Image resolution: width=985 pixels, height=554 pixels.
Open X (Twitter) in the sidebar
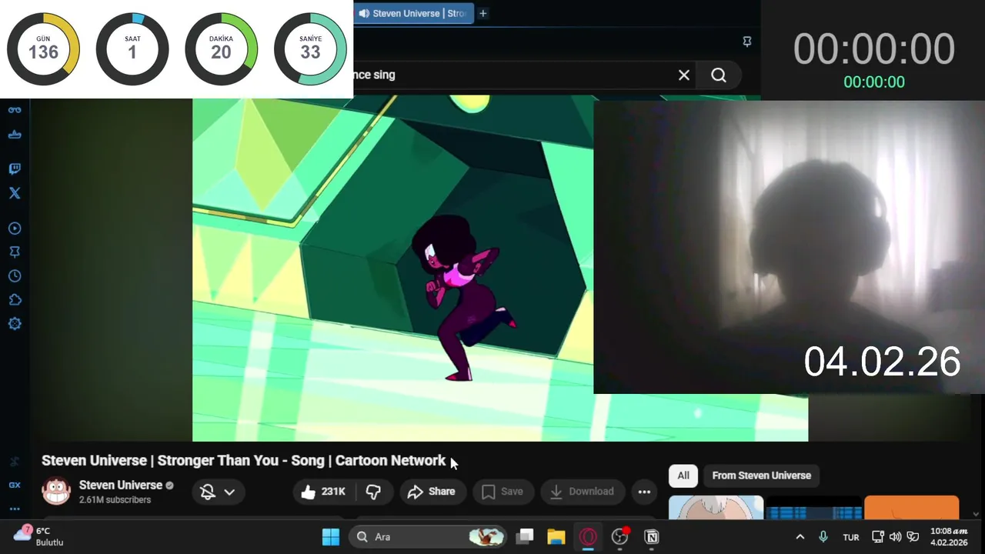click(15, 193)
